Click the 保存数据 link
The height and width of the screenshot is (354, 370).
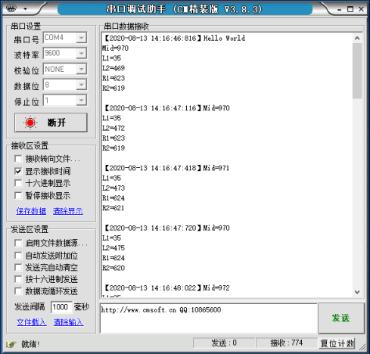pos(31,211)
